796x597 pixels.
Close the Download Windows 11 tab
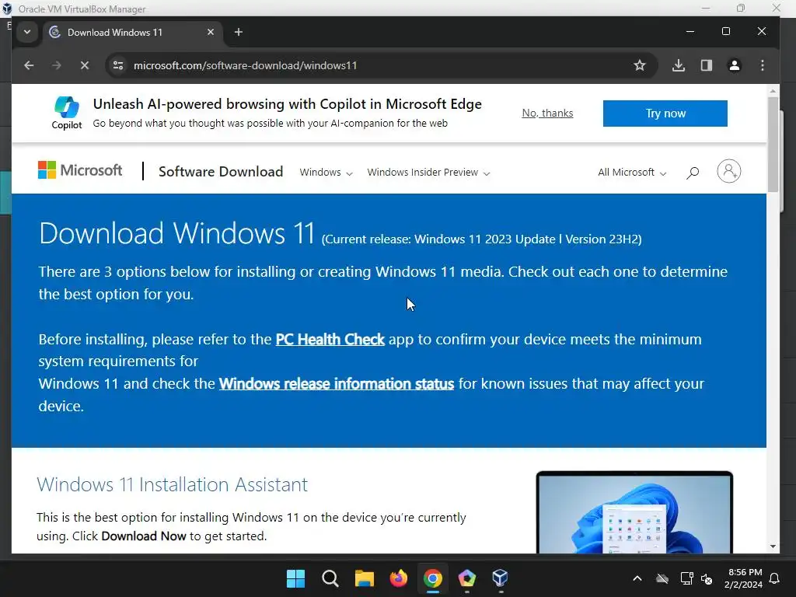211,32
